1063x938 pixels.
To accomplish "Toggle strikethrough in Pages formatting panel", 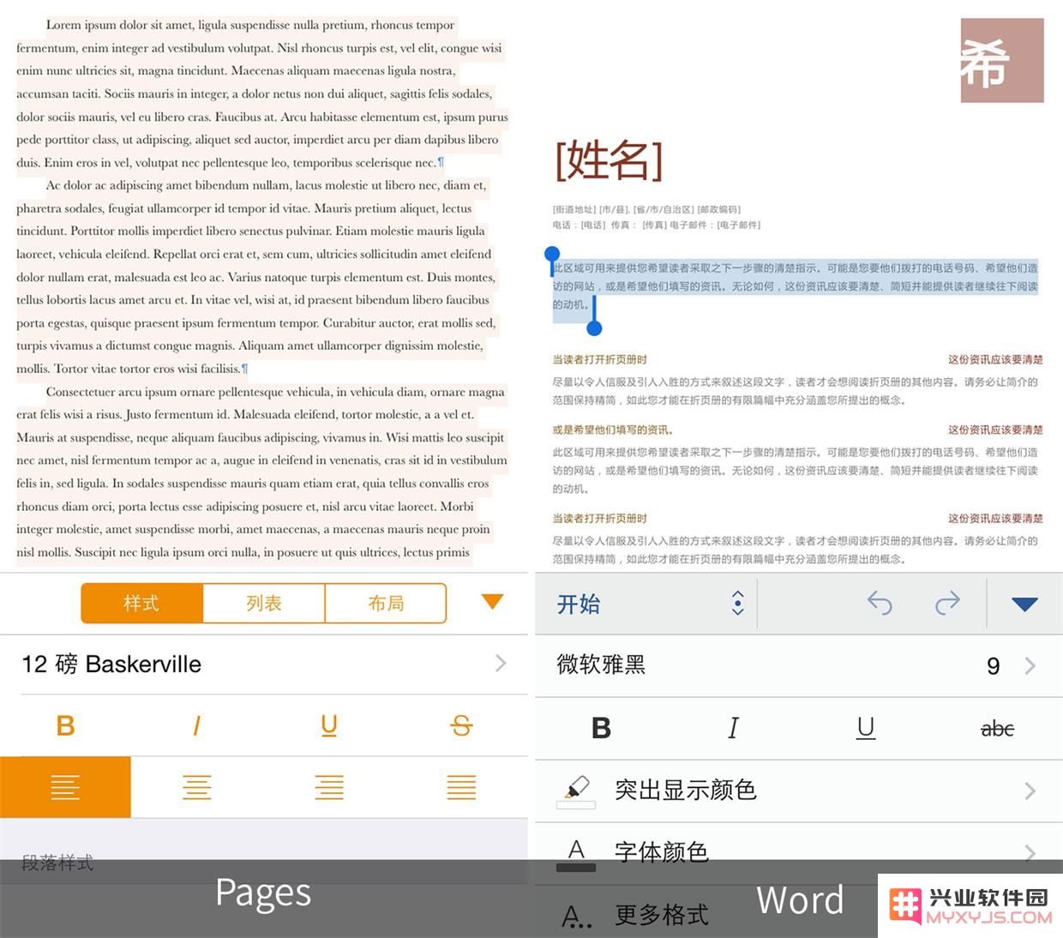I will pos(461,726).
